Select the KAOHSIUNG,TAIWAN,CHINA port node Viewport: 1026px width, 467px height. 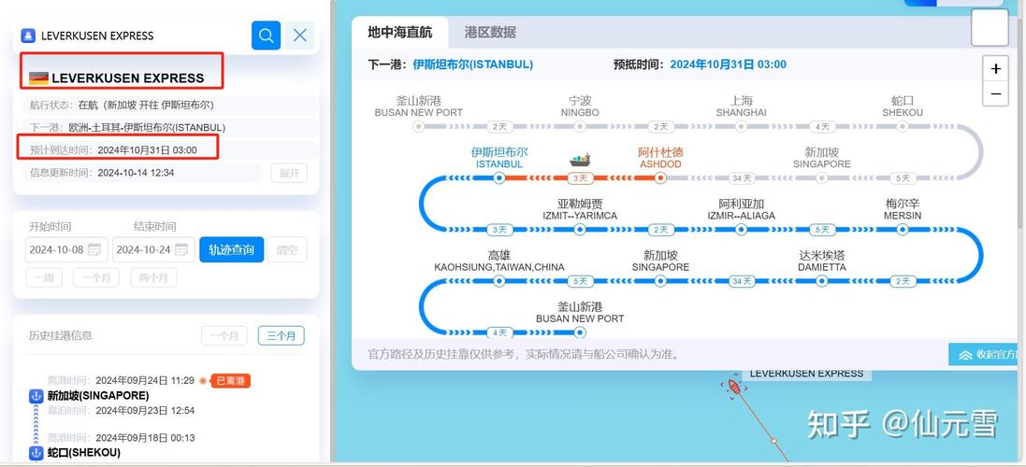coord(499,281)
